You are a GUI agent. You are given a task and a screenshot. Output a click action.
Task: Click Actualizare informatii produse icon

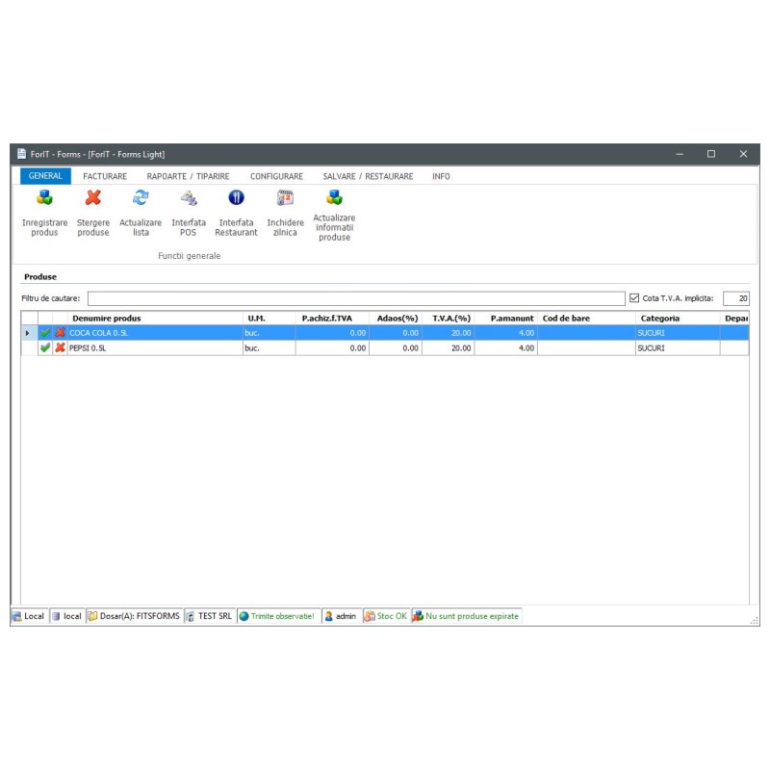click(x=334, y=197)
